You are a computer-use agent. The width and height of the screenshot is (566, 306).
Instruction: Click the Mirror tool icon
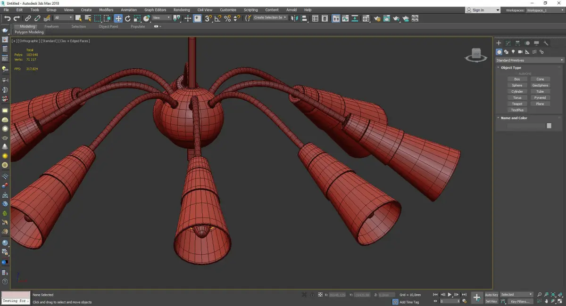(294, 18)
